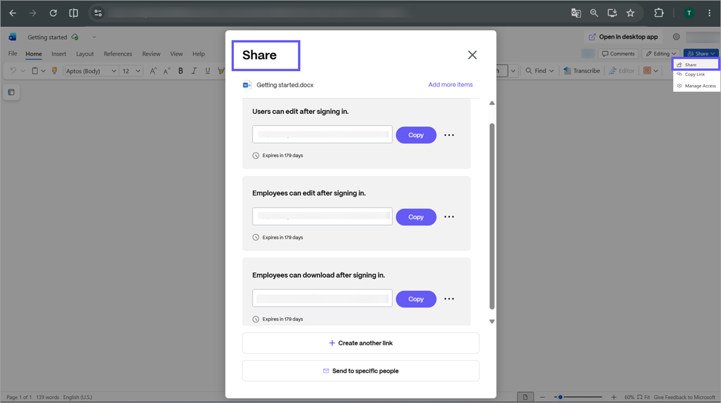721x403 pixels.
Task: Select the Format Painter icon
Action: 55,71
